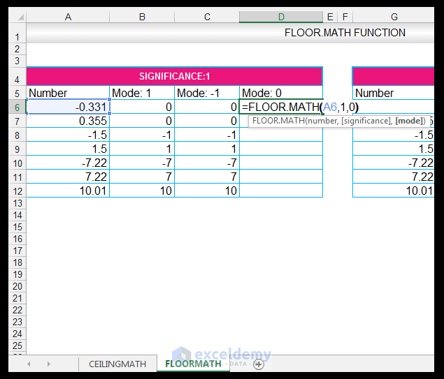
Task: Click the Mode: -1 header cell
Action: [207, 93]
